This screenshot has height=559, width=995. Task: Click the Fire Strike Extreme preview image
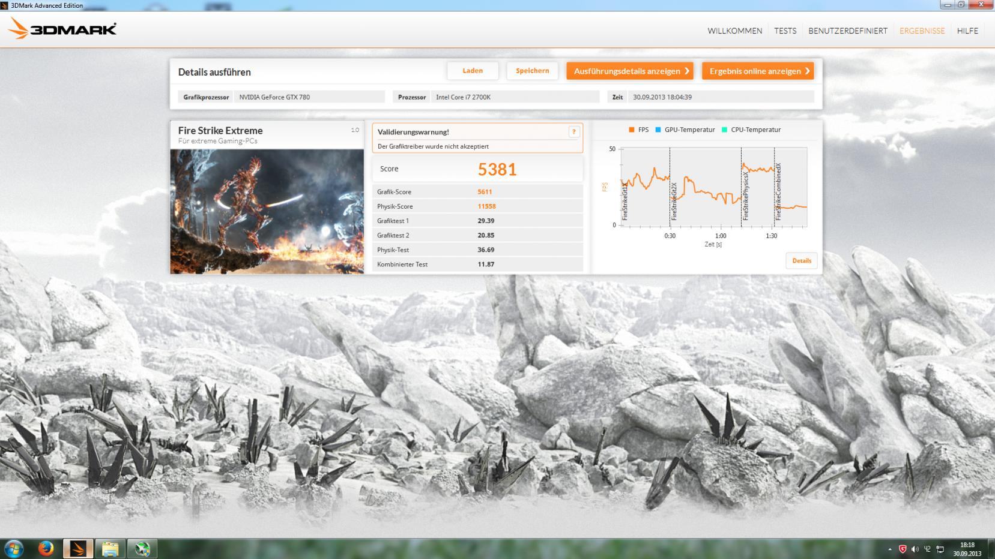click(267, 211)
